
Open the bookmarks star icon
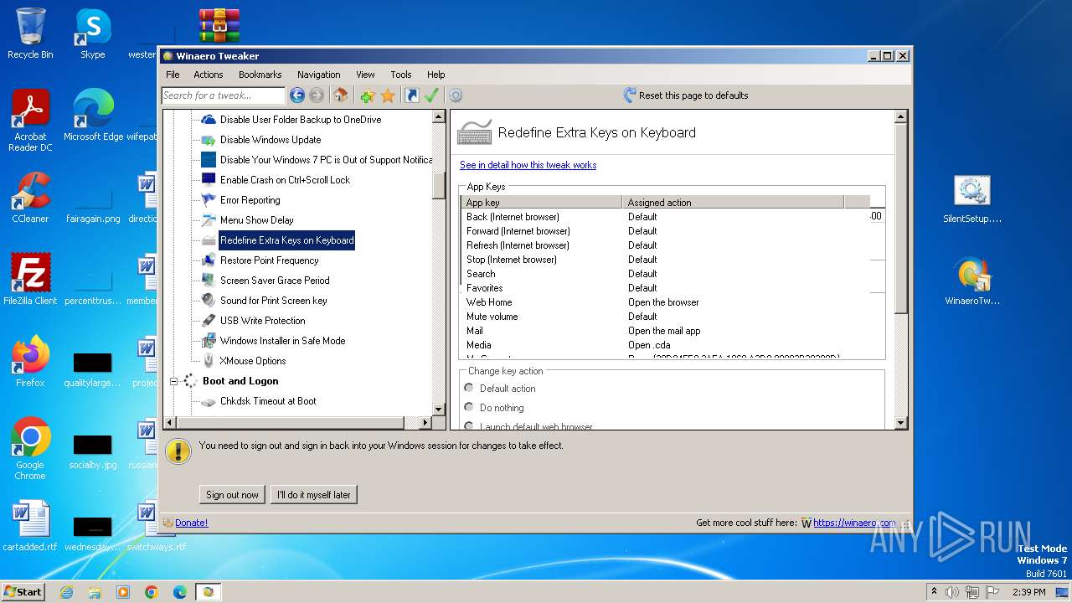tap(388, 95)
